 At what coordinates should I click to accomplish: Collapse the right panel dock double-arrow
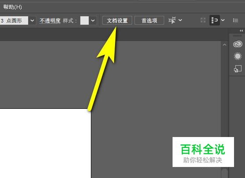click(x=241, y=31)
